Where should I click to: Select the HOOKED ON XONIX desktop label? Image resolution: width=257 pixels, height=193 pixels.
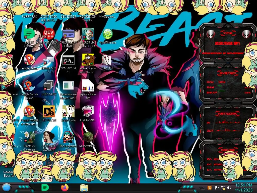[88, 18]
